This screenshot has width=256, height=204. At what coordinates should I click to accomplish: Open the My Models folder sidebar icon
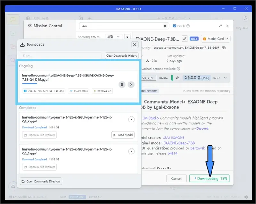click(x=13, y=47)
